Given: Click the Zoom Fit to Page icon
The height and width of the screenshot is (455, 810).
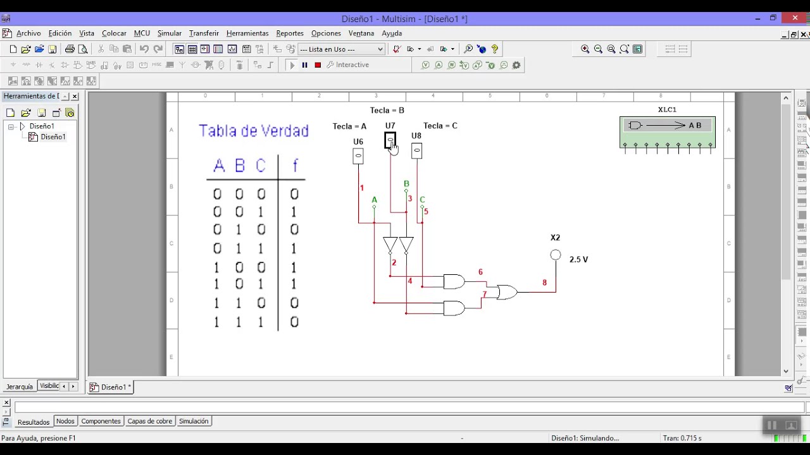Looking at the screenshot, I should point(625,49).
